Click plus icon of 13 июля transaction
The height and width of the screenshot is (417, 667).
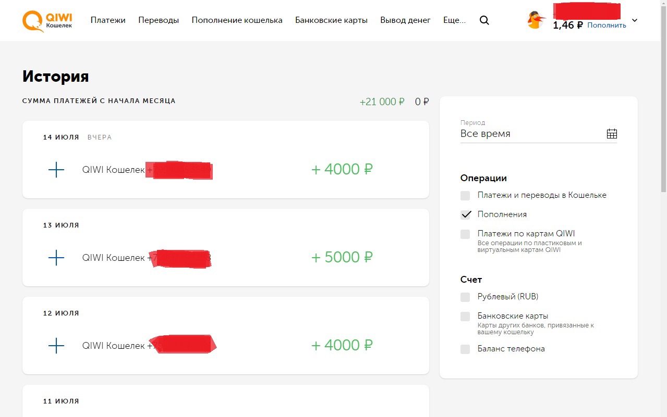[x=56, y=258]
